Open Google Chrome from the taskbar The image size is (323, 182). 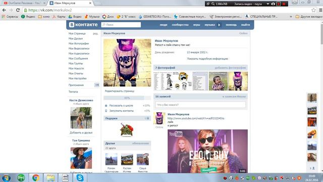(36, 177)
